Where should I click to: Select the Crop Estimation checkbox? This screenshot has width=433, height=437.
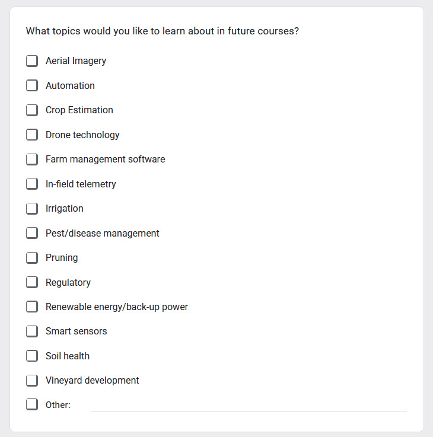[32, 110]
